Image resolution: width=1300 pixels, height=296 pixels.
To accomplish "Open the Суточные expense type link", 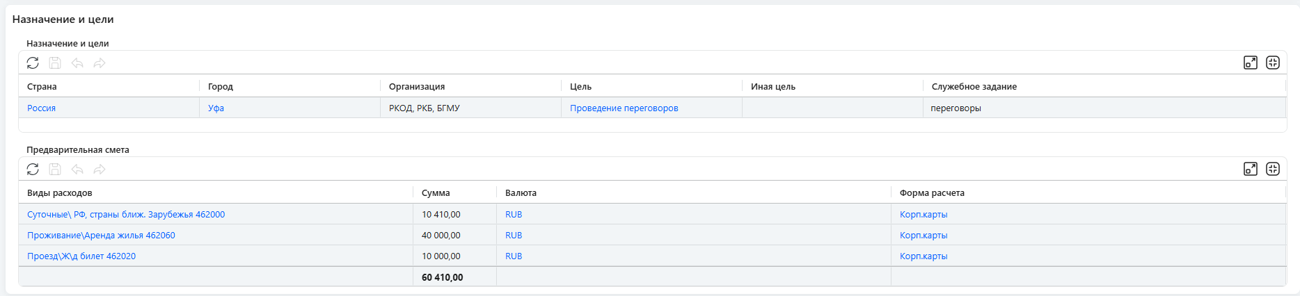I will point(126,215).
